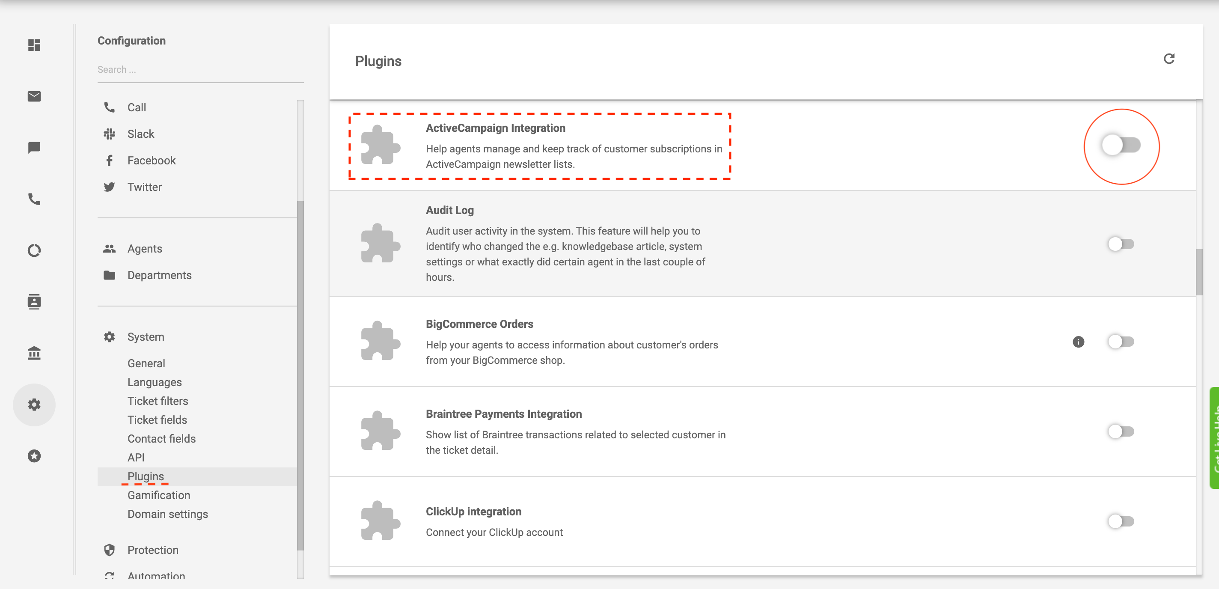The image size is (1219, 589).
Task: Click the star/favorites icon
Action: 34,455
